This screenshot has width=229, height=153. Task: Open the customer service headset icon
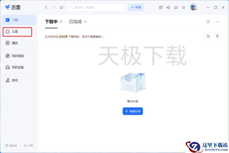point(168,8)
